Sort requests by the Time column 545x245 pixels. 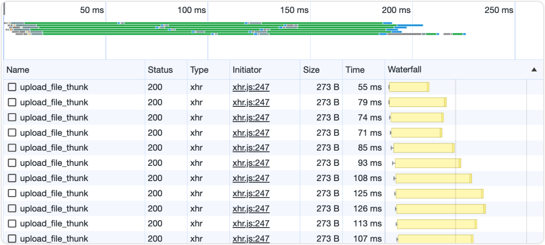click(x=364, y=70)
